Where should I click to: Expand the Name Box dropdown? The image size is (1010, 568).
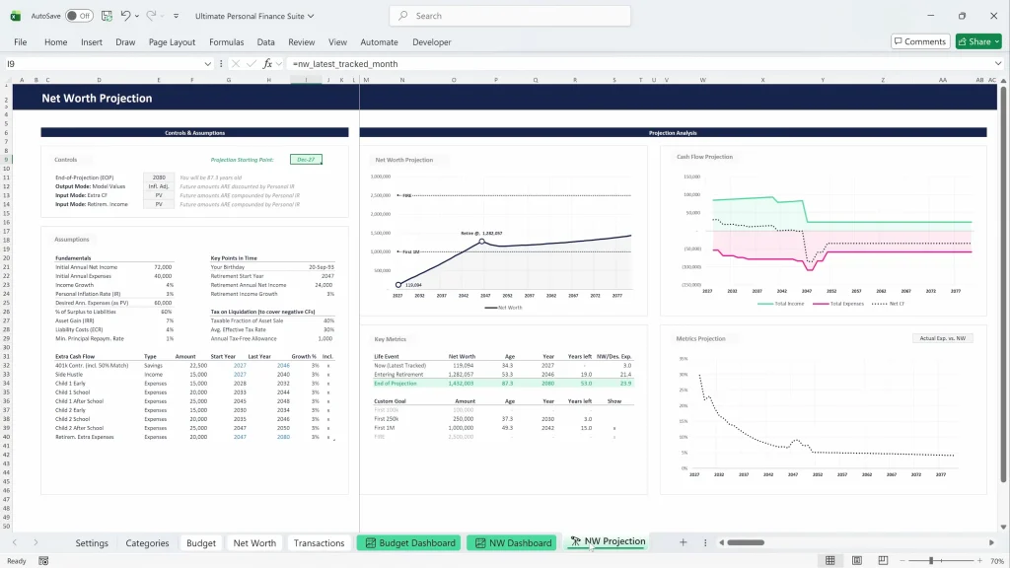click(x=207, y=63)
